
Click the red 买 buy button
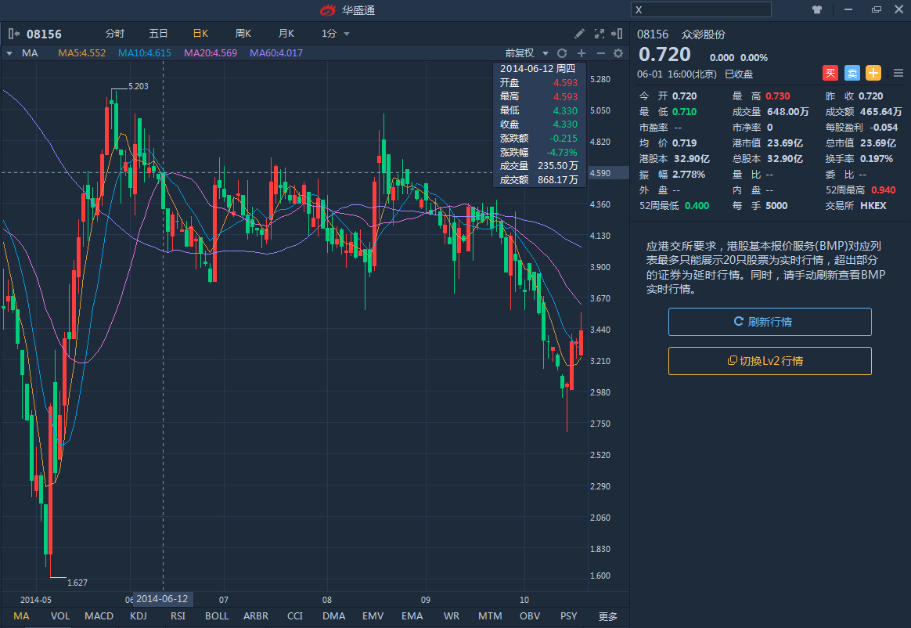830,73
